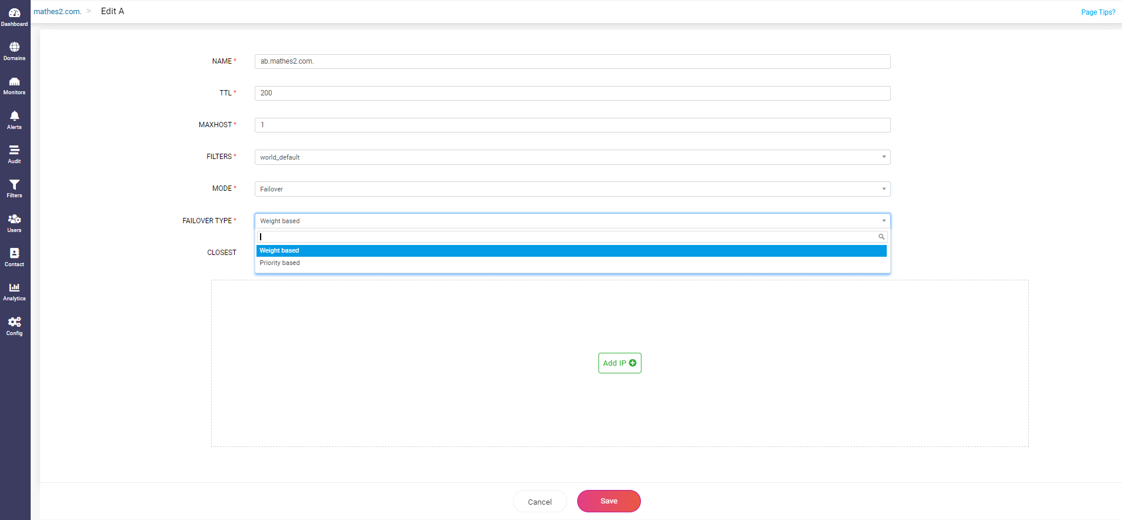Image resolution: width=1122 pixels, height=520 pixels.
Task: Click the search magnifier in the dropdown
Action: point(881,237)
